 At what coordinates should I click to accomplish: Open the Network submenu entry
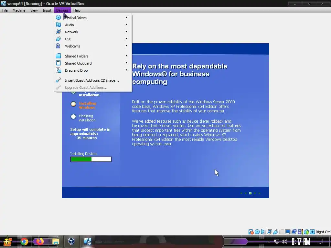click(93, 32)
